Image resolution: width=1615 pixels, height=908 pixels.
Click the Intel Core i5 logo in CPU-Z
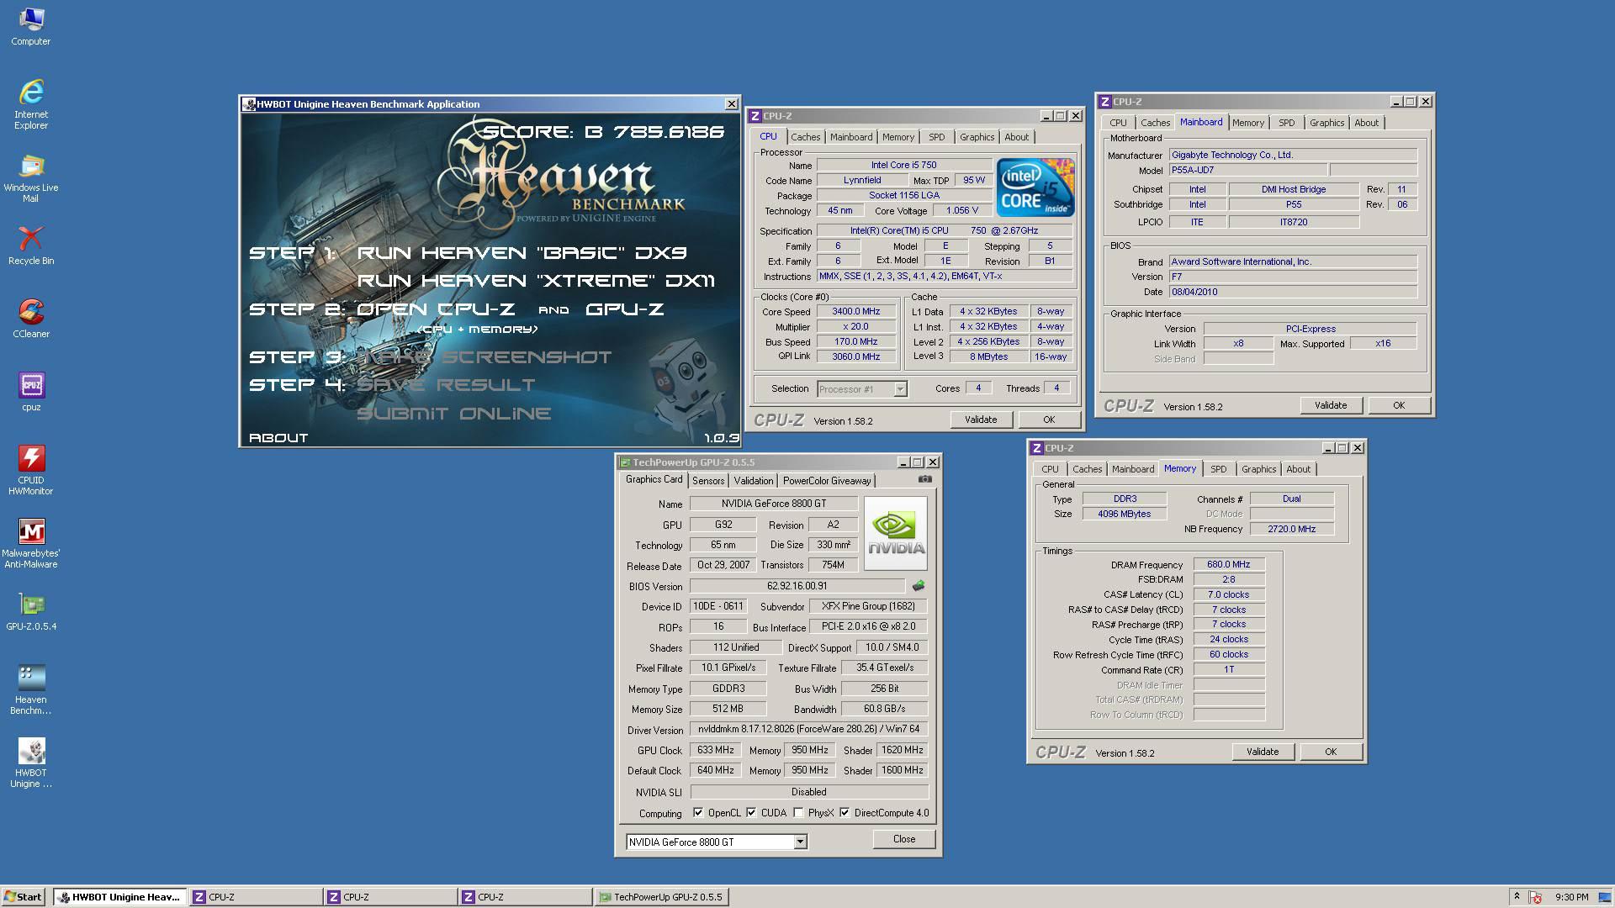[x=1035, y=187]
